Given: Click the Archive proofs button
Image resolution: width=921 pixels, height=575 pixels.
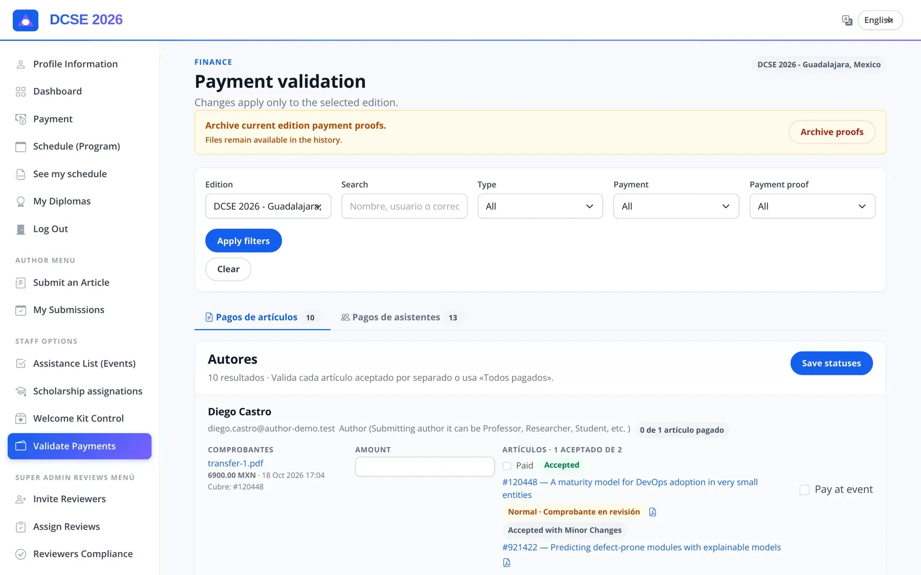Looking at the screenshot, I should click(832, 132).
